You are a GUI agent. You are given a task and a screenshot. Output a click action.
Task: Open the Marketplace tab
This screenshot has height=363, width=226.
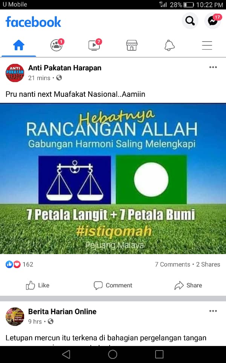point(132,45)
